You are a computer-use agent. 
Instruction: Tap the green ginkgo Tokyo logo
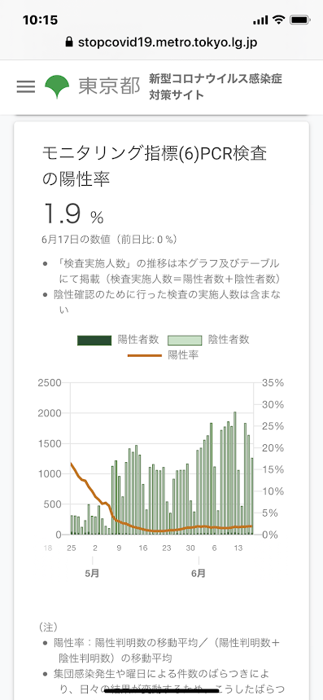57,86
